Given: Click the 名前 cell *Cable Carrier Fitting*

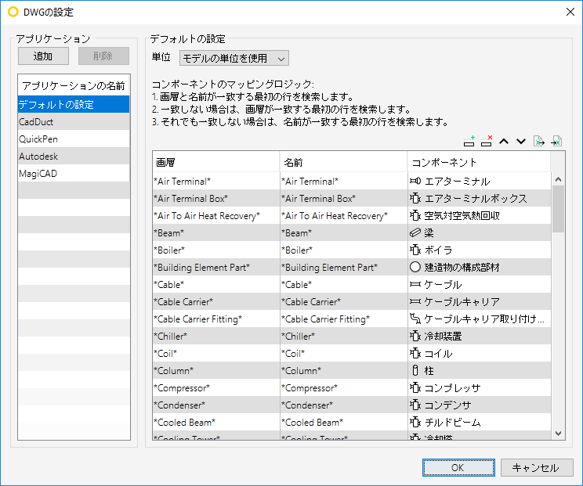Looking at the screenshot, I should click(x=343, y=319).
